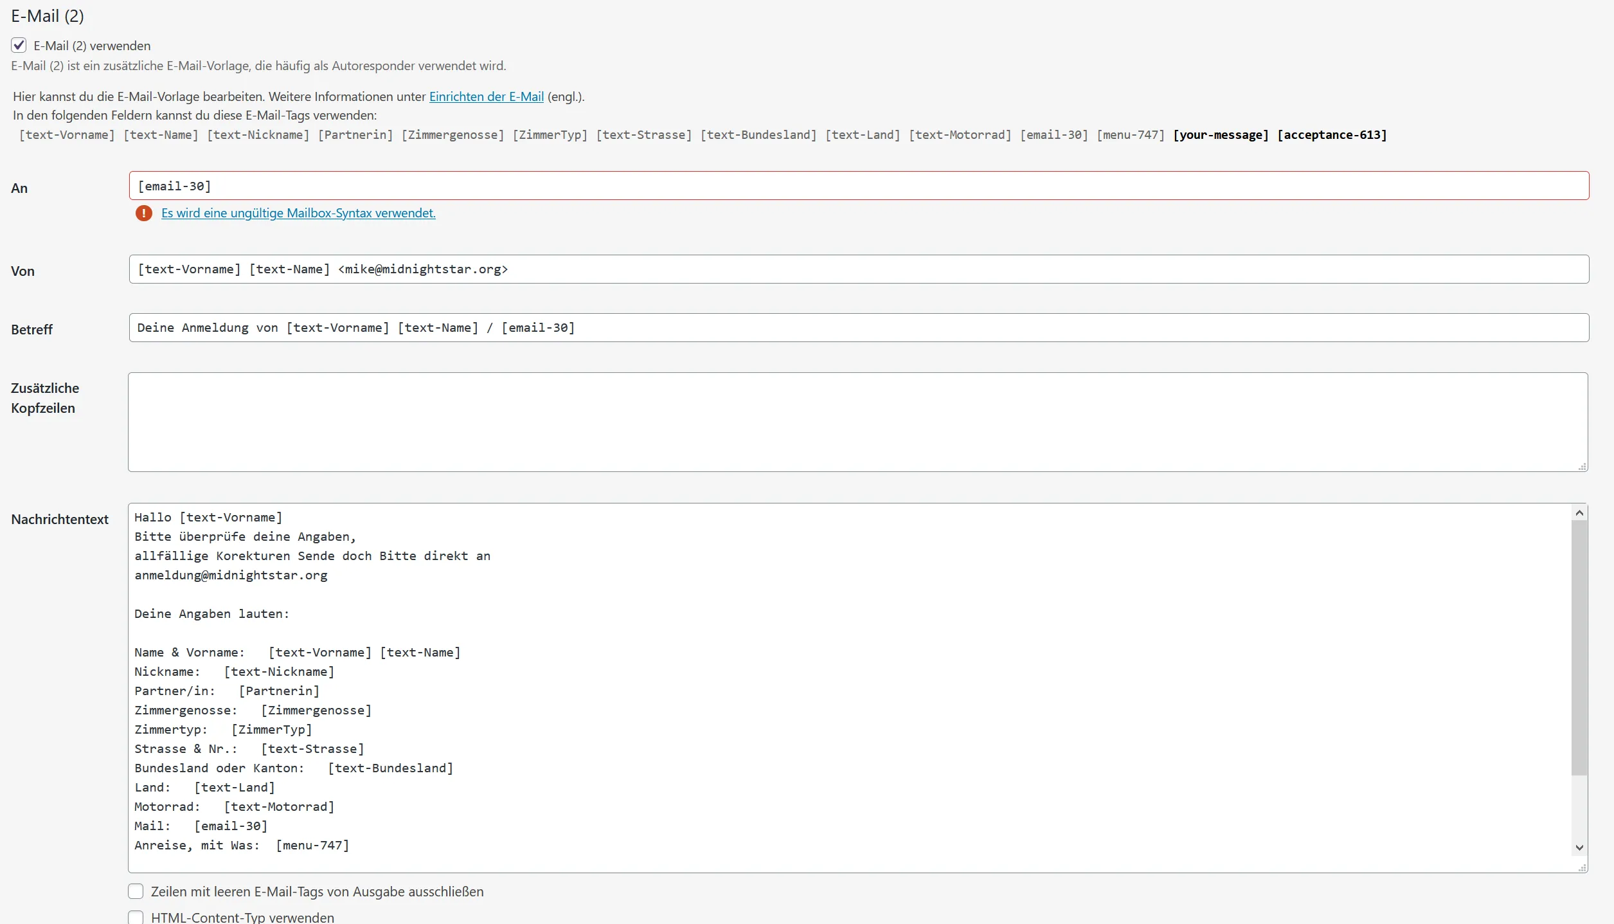Click the Zusätzliche Kopfzeilen resize handle
1614x924 pixels.
coord(1582,466)
